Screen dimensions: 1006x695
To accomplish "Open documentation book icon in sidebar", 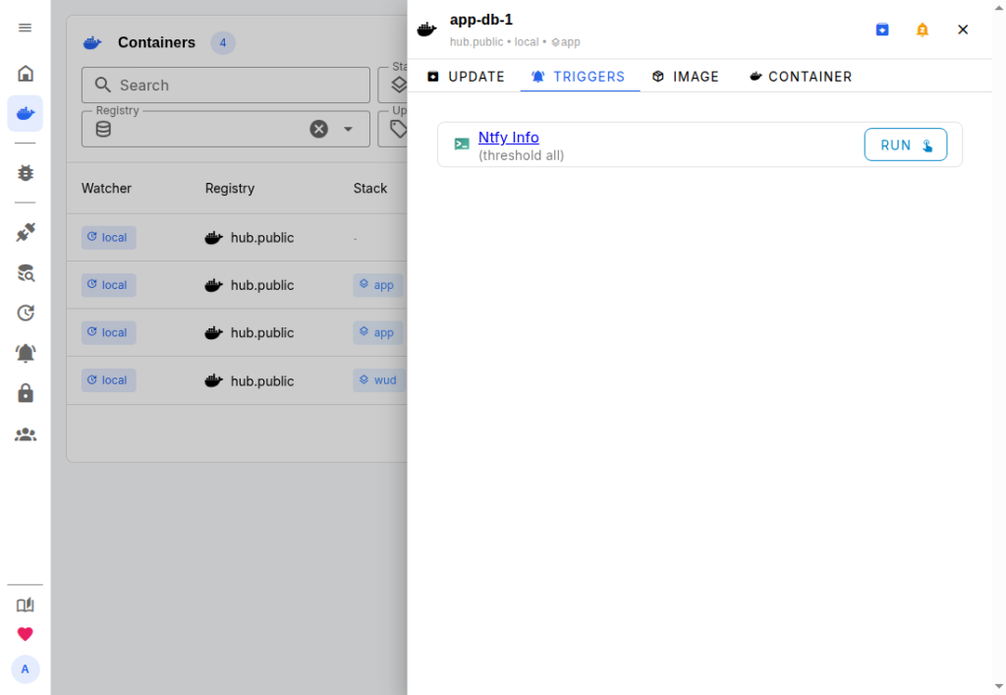I will (25, 605).
